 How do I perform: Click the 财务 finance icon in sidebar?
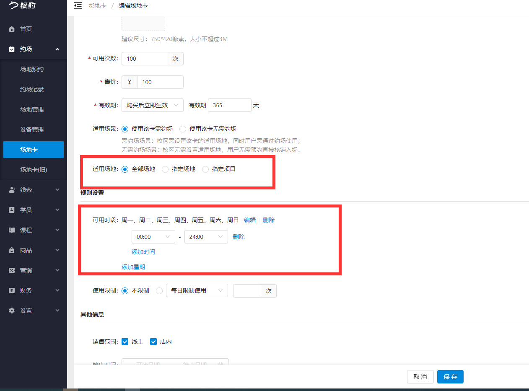click(11, 290)
